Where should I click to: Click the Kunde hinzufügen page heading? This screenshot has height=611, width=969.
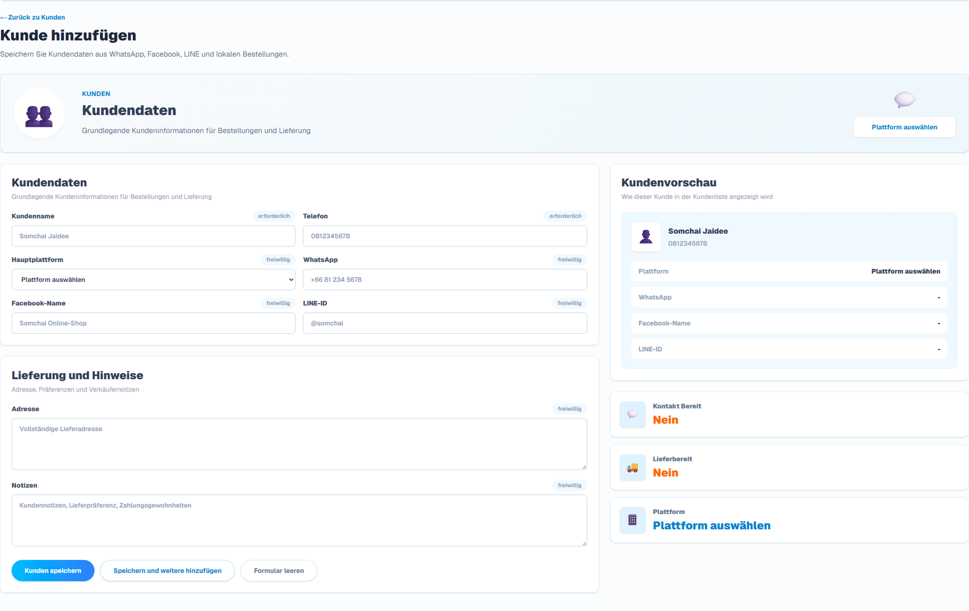coord(68,35)
